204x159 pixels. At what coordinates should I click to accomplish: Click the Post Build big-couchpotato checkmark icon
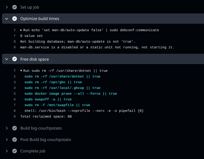(x=15, y=140)
